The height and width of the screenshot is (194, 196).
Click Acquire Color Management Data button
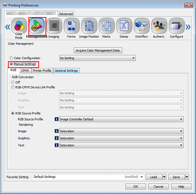point(98,51)
